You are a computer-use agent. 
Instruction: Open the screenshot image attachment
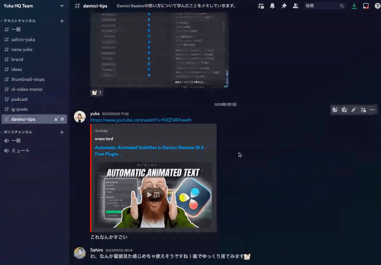point(159,50)
